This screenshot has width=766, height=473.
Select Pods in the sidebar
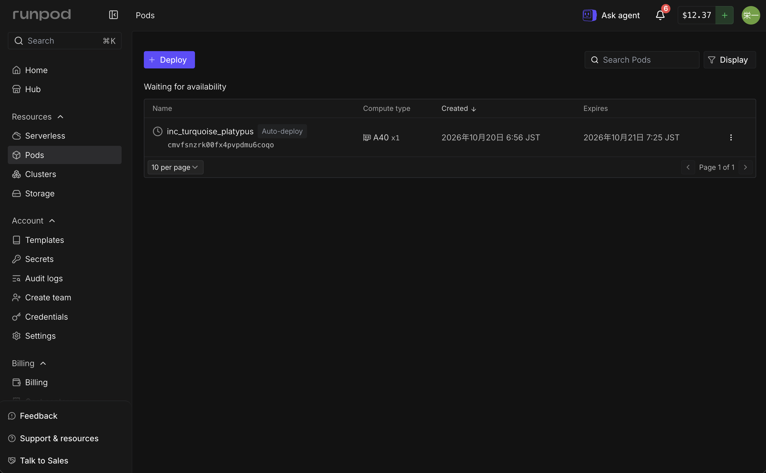[64, 155]
